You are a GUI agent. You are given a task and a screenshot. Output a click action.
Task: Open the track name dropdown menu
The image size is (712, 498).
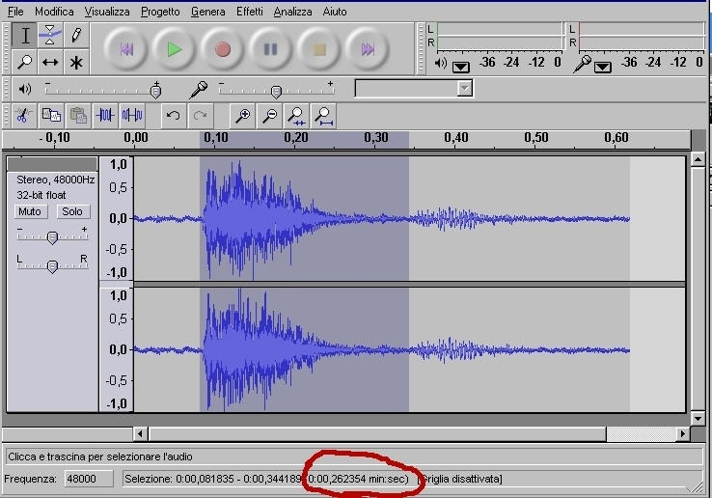(x=52, y=164)
